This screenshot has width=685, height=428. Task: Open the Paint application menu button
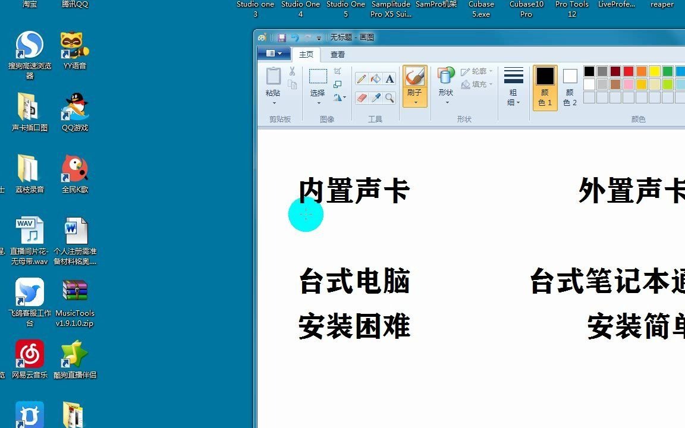273,53
